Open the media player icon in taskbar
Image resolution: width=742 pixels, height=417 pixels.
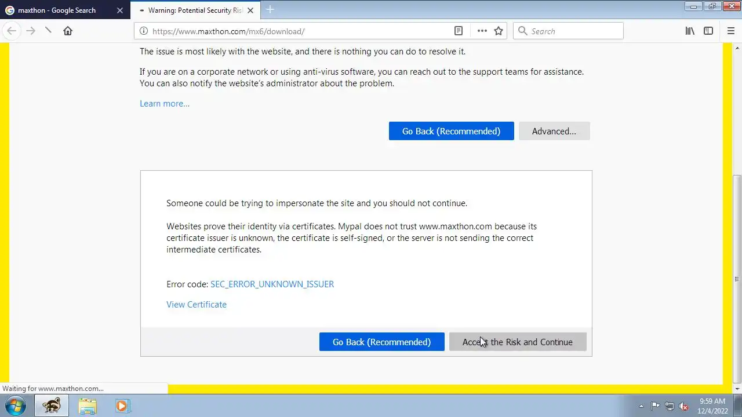(122, 405)
